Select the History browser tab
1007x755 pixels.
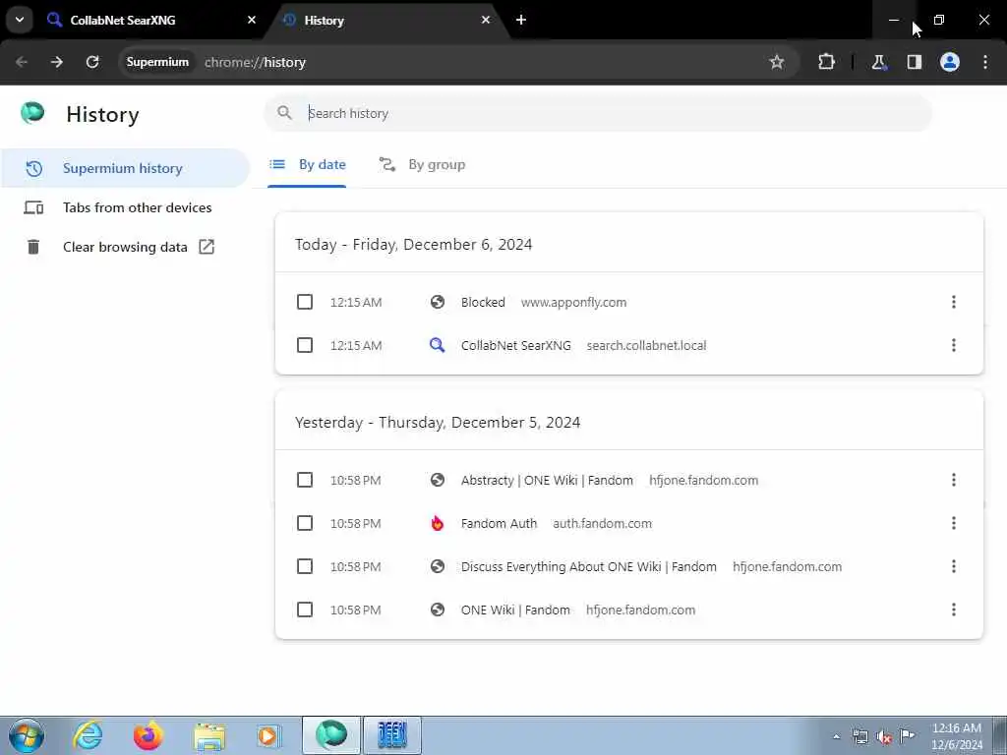coord(387,20)
